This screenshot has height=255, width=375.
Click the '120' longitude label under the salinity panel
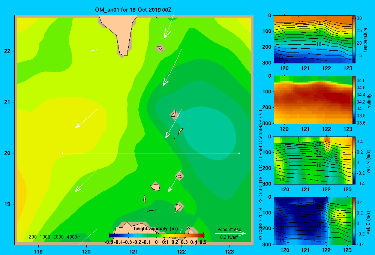(x=284, y=129)
